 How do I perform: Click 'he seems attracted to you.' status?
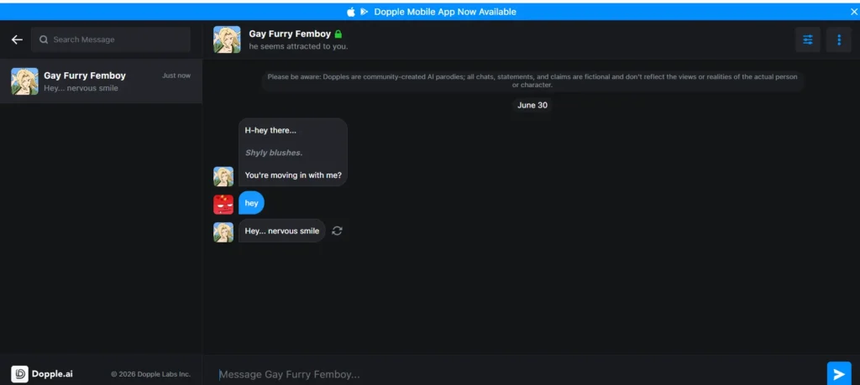click(298, 46)
